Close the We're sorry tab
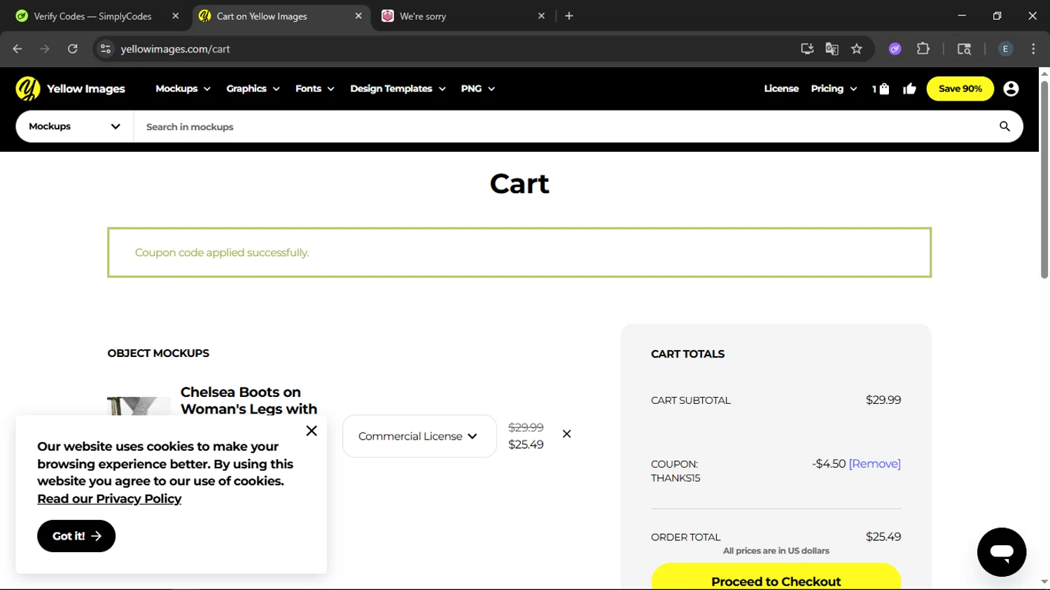Screen dimensions: 1050x590 point(541,16)
